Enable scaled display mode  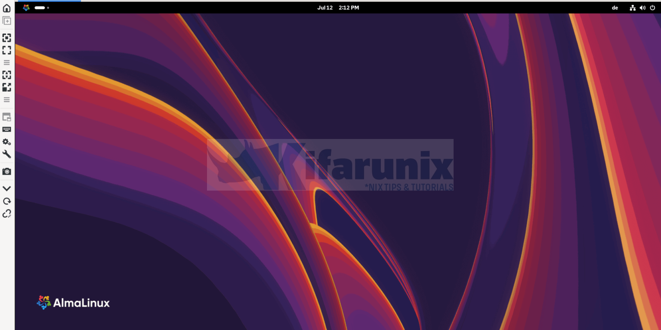6,87
